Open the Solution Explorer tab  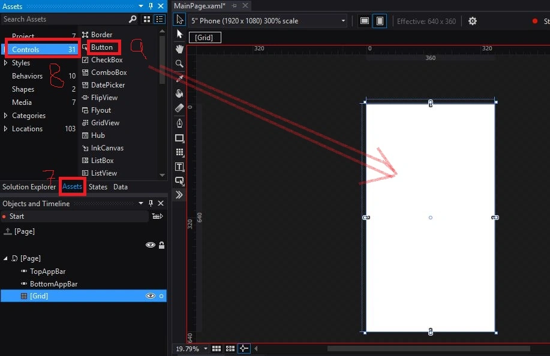pos(29,187)
